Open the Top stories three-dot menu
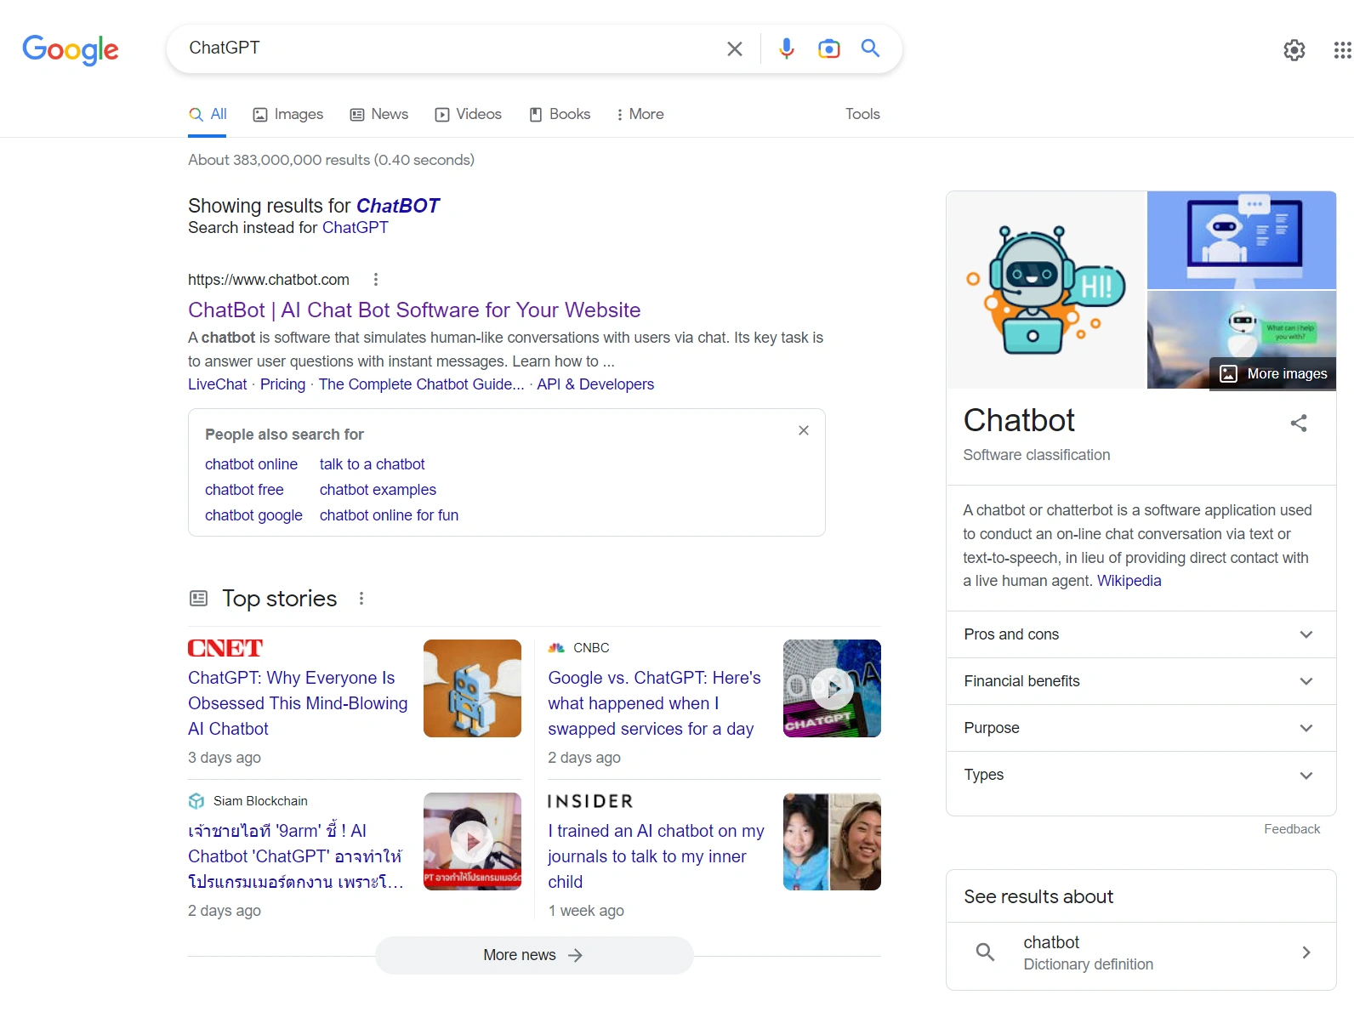The height and width of the screenshot is (1012, 1354). pyautogui.click(x=361, y=599)
